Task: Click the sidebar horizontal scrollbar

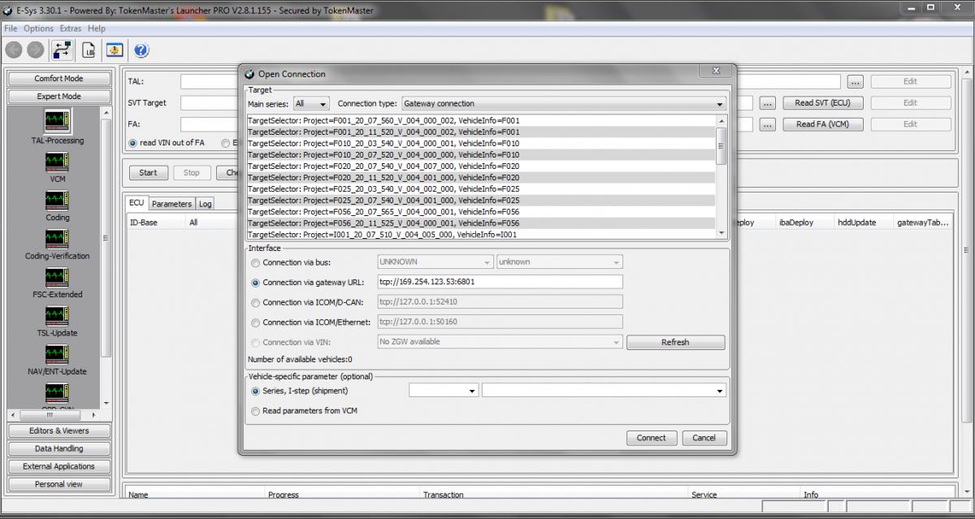Action: coord(54,414)
